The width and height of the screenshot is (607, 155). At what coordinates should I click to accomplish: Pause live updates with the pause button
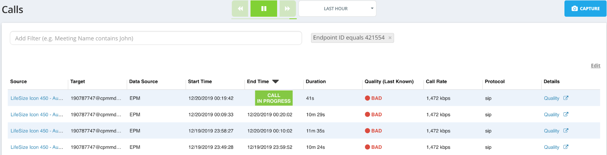[264, 8]
